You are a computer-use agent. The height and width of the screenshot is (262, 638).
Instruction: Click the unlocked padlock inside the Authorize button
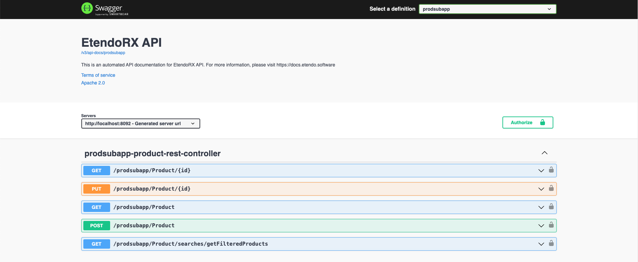pos(543,122)
